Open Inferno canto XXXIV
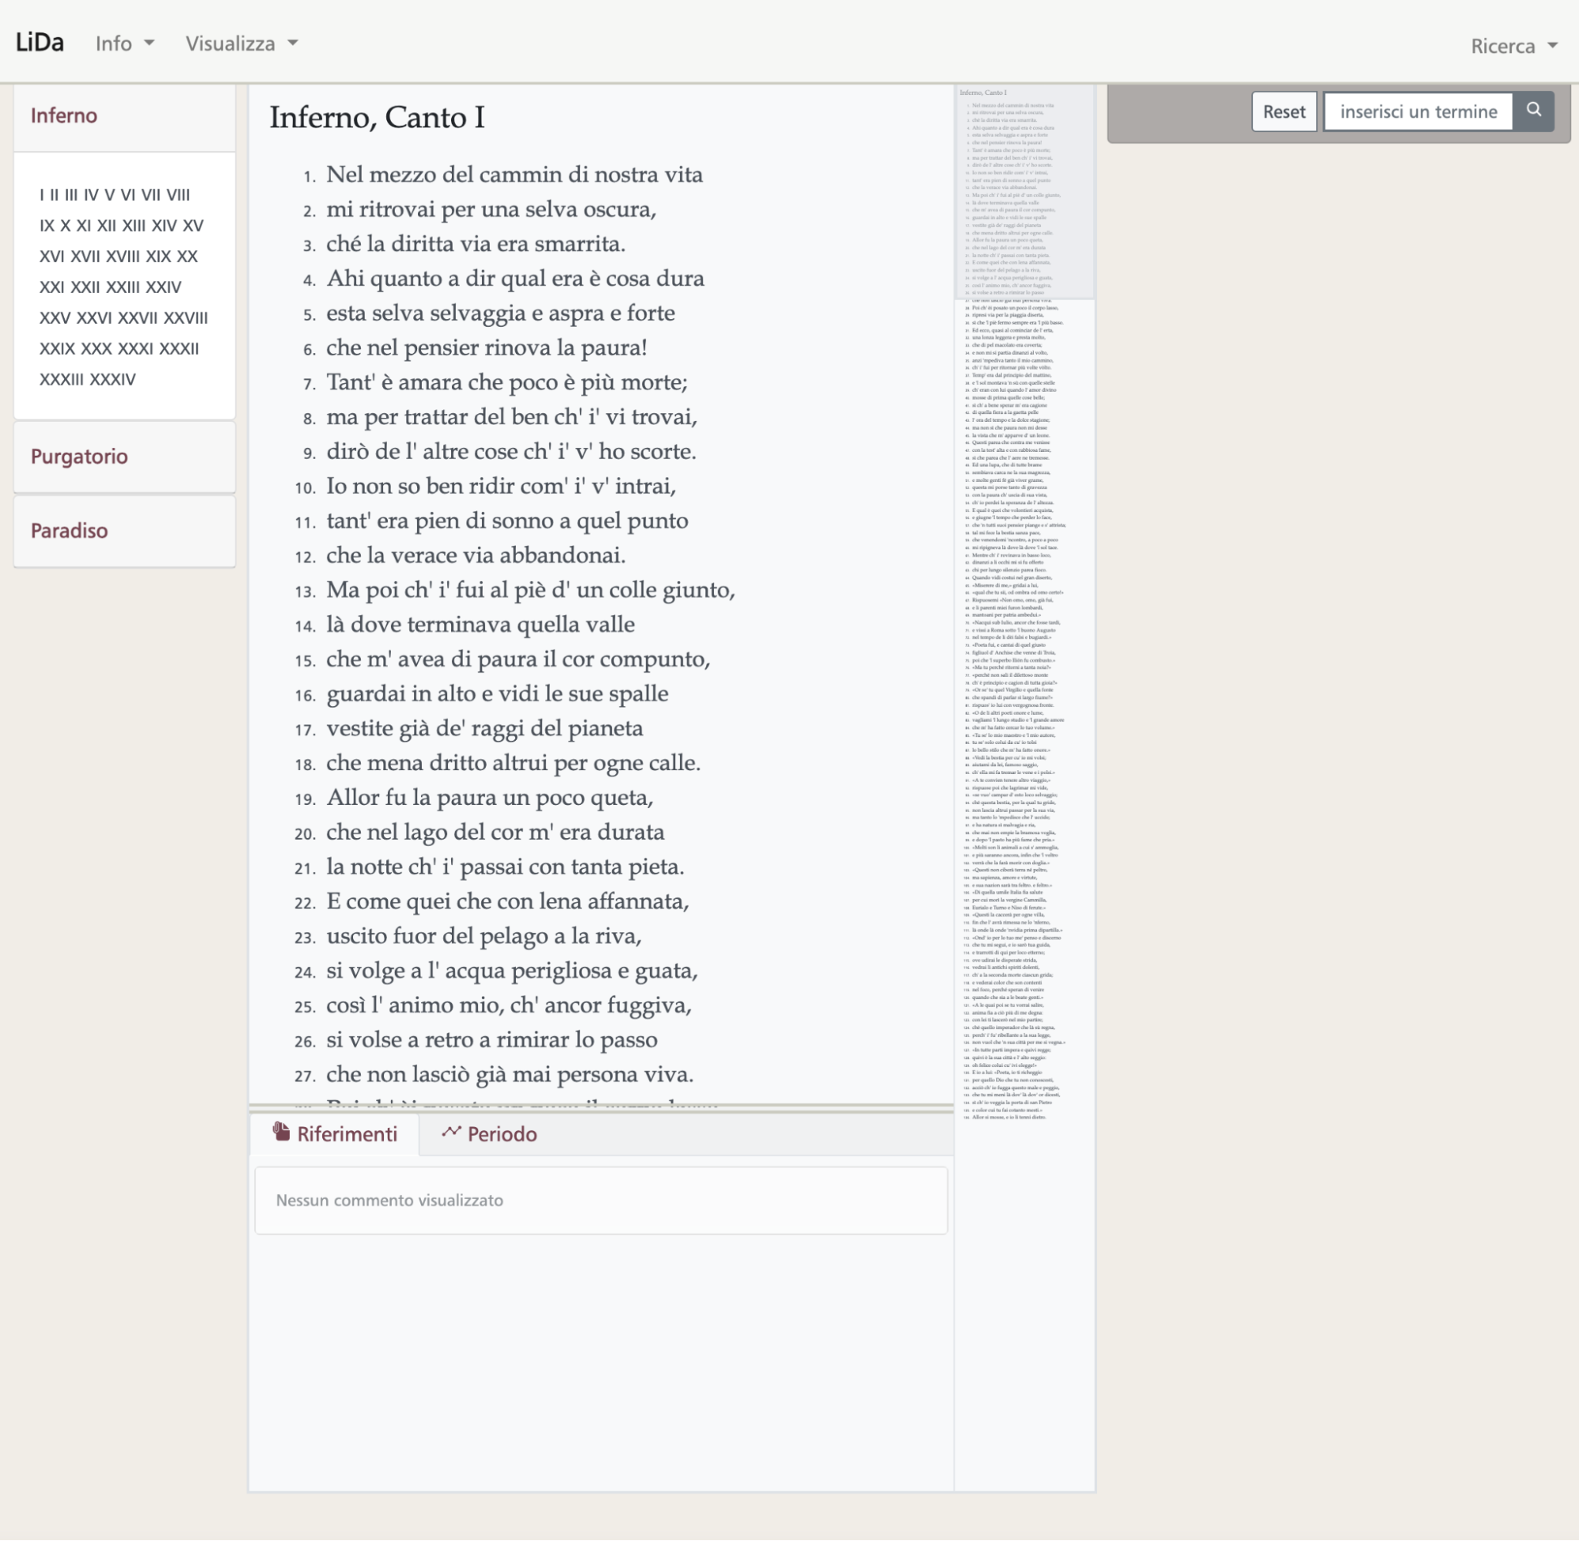 coord(111,379)
